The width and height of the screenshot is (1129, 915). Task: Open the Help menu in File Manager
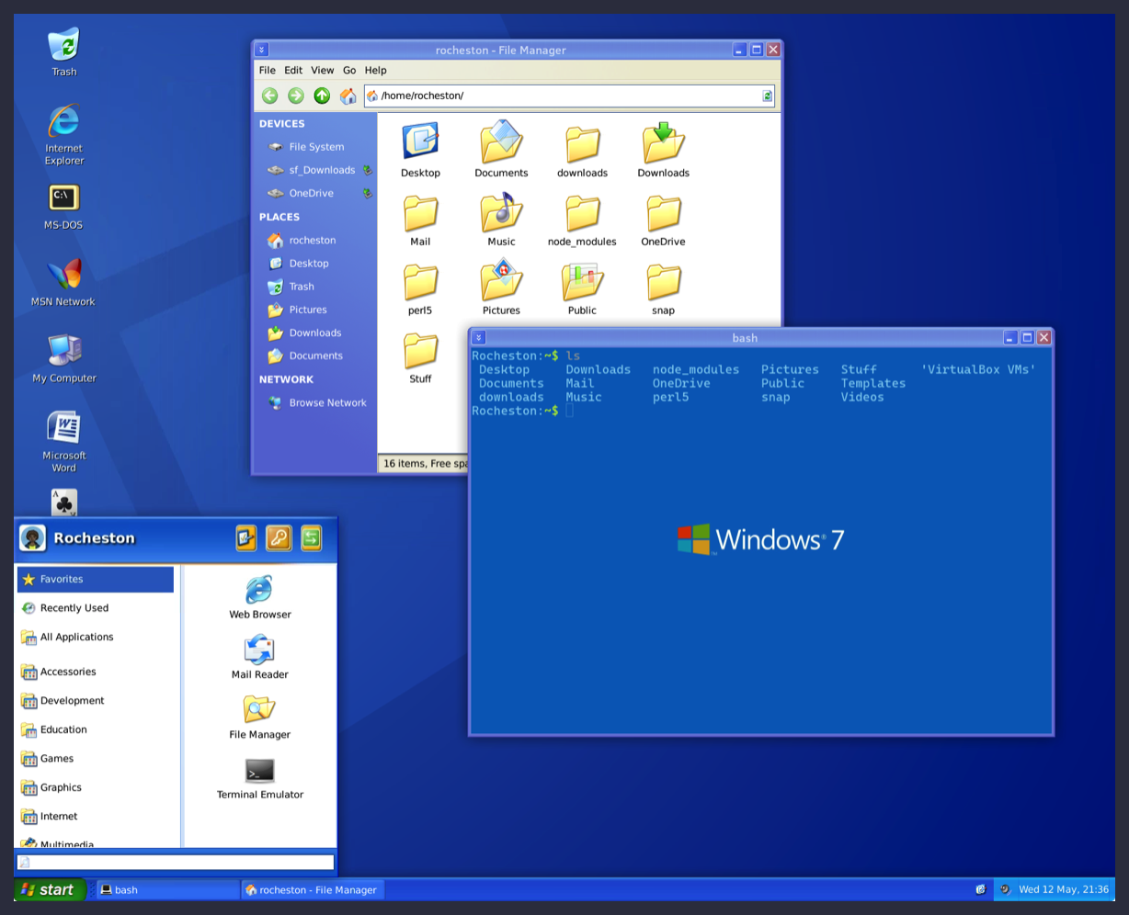click(375, 70)
